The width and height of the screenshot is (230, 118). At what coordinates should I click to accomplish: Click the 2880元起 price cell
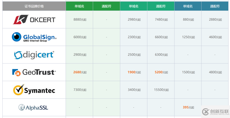pyautogui.click(x=215, y=19)
